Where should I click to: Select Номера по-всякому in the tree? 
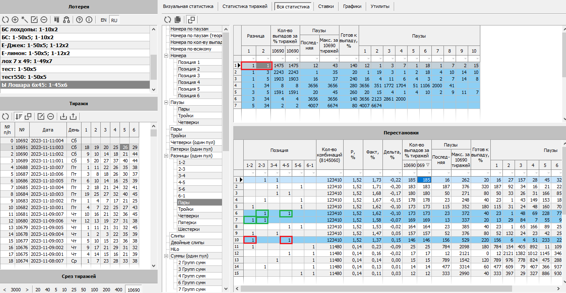coord(191,49)
